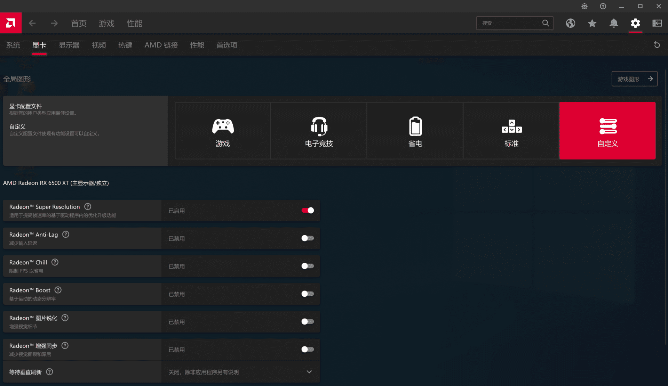This screenshot has height=386, width=668.
Task: Enable Radeon Boost toggle
Action: click(308, 294)
